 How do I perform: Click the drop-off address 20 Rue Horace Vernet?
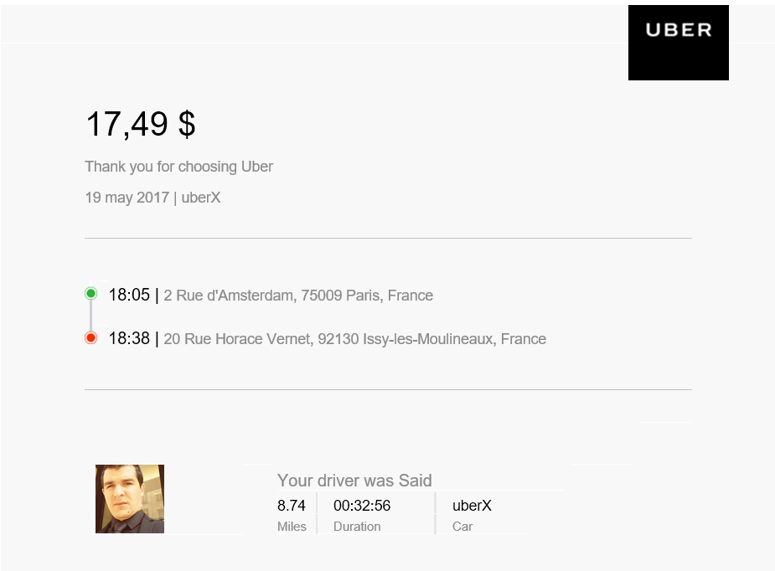tap(355, 339)
